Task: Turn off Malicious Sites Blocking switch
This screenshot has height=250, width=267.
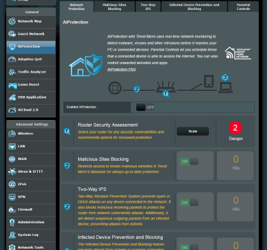Action: (x=190, y=161)
